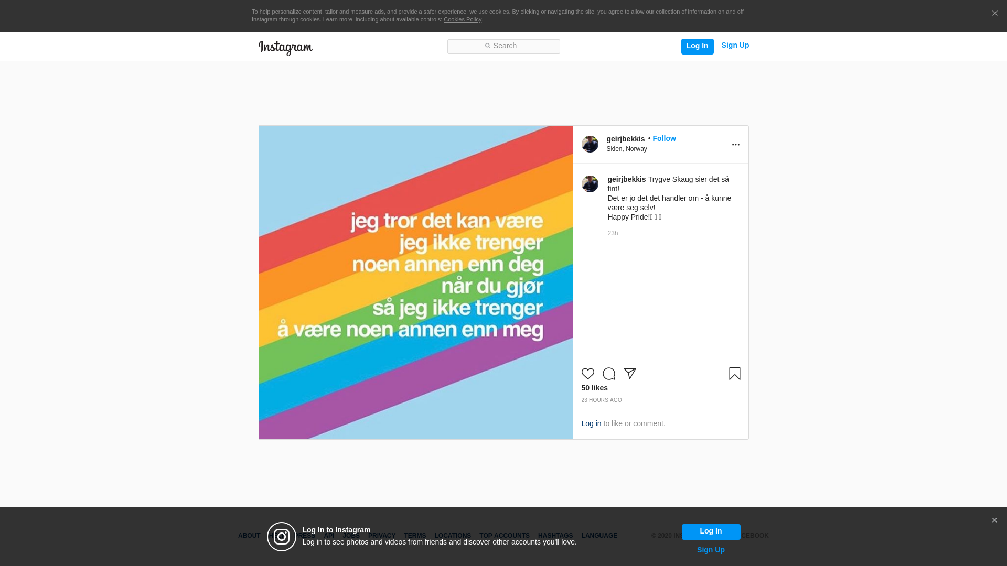
Task: Click Sign Up link in bottom banner
Action: point(711,550)
